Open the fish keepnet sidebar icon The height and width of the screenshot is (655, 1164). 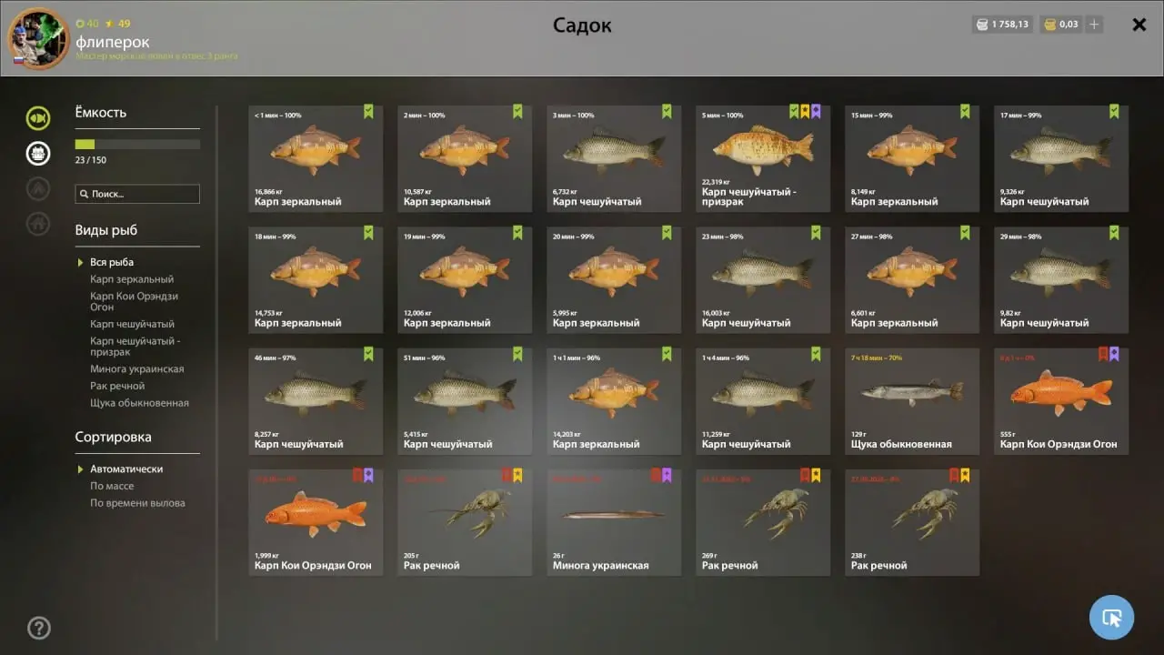click(38, 117)
